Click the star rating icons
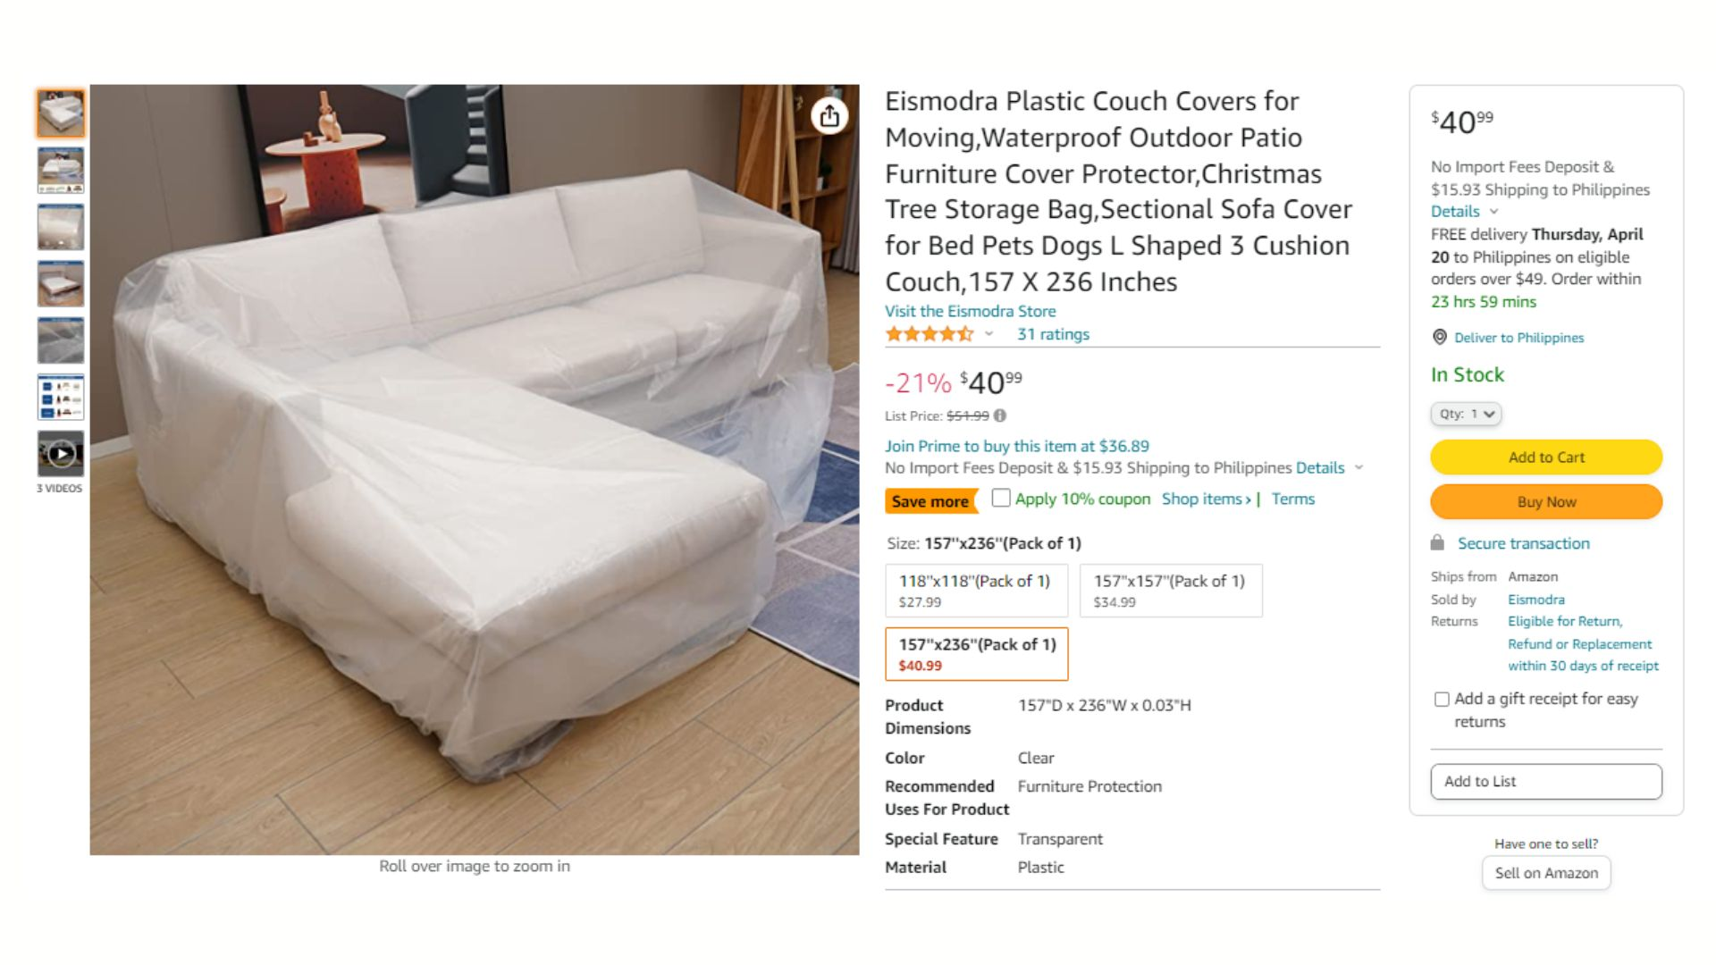 pos(929,334)
